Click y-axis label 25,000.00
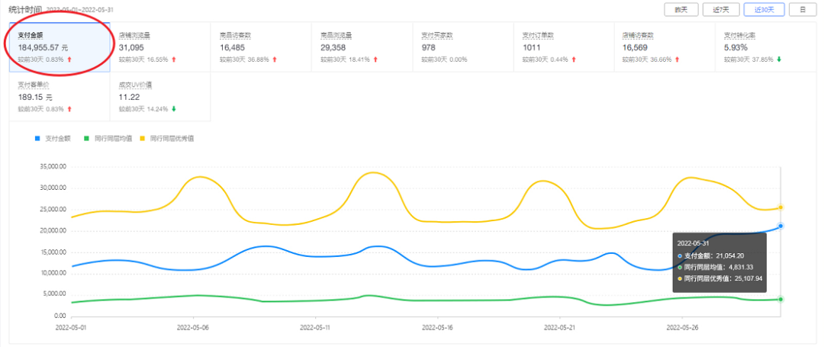 tap(53, 210)
